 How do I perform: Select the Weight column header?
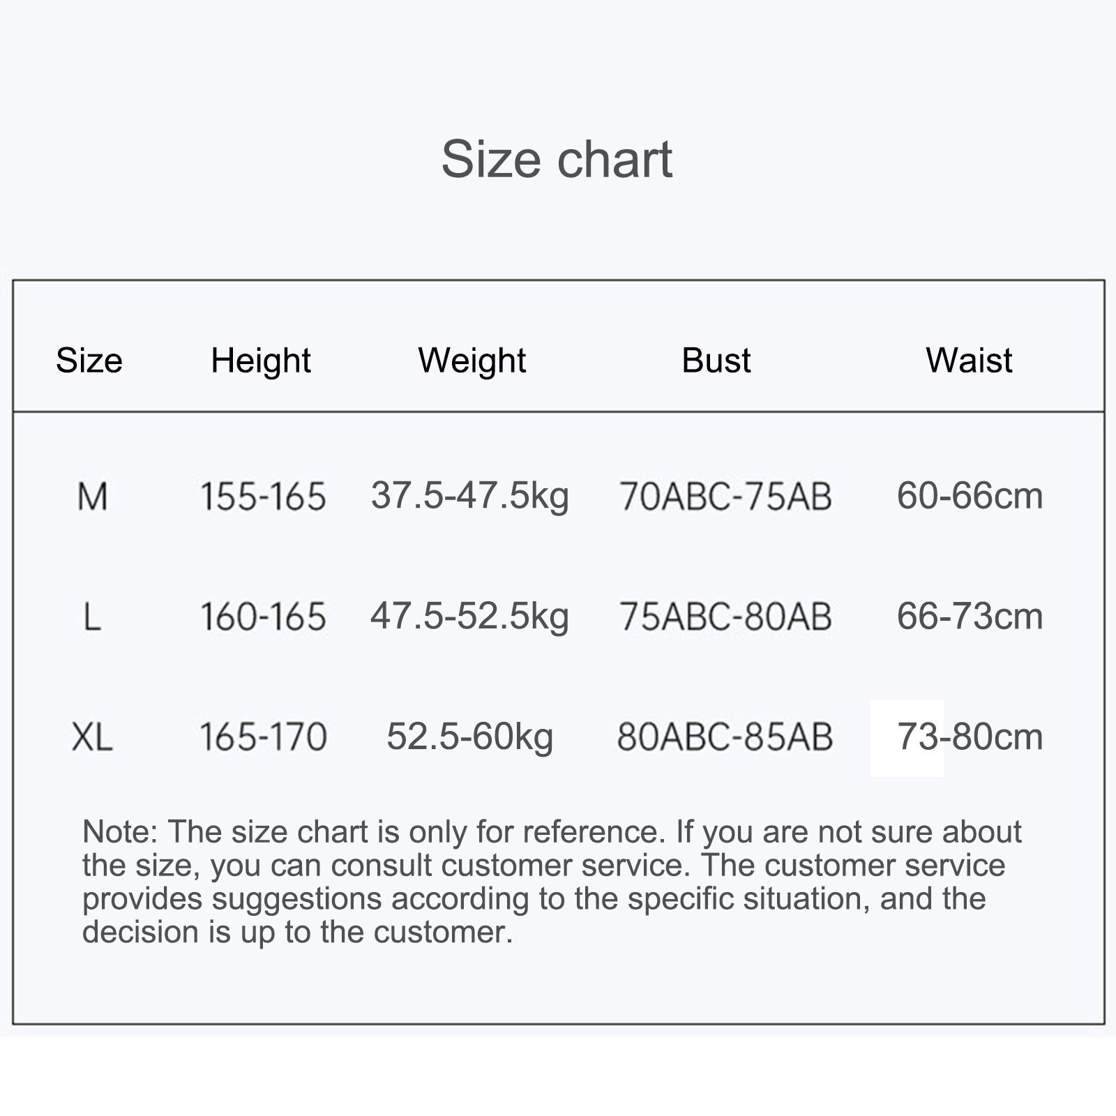[472, 361]
